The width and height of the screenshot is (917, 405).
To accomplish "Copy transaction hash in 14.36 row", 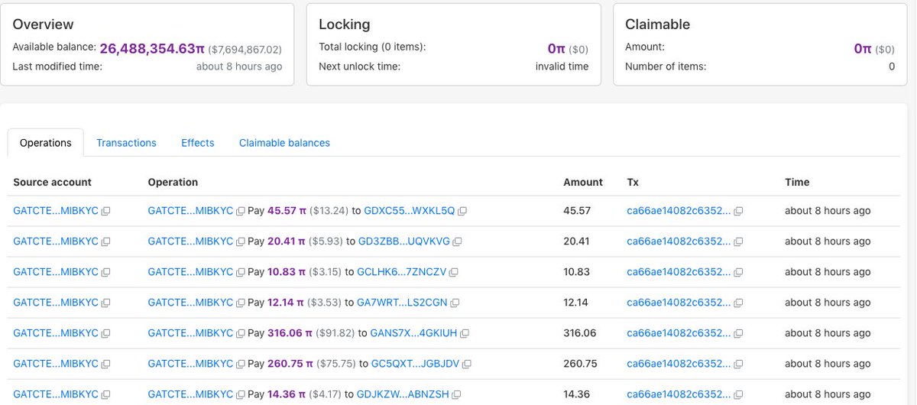I will 739,394.
